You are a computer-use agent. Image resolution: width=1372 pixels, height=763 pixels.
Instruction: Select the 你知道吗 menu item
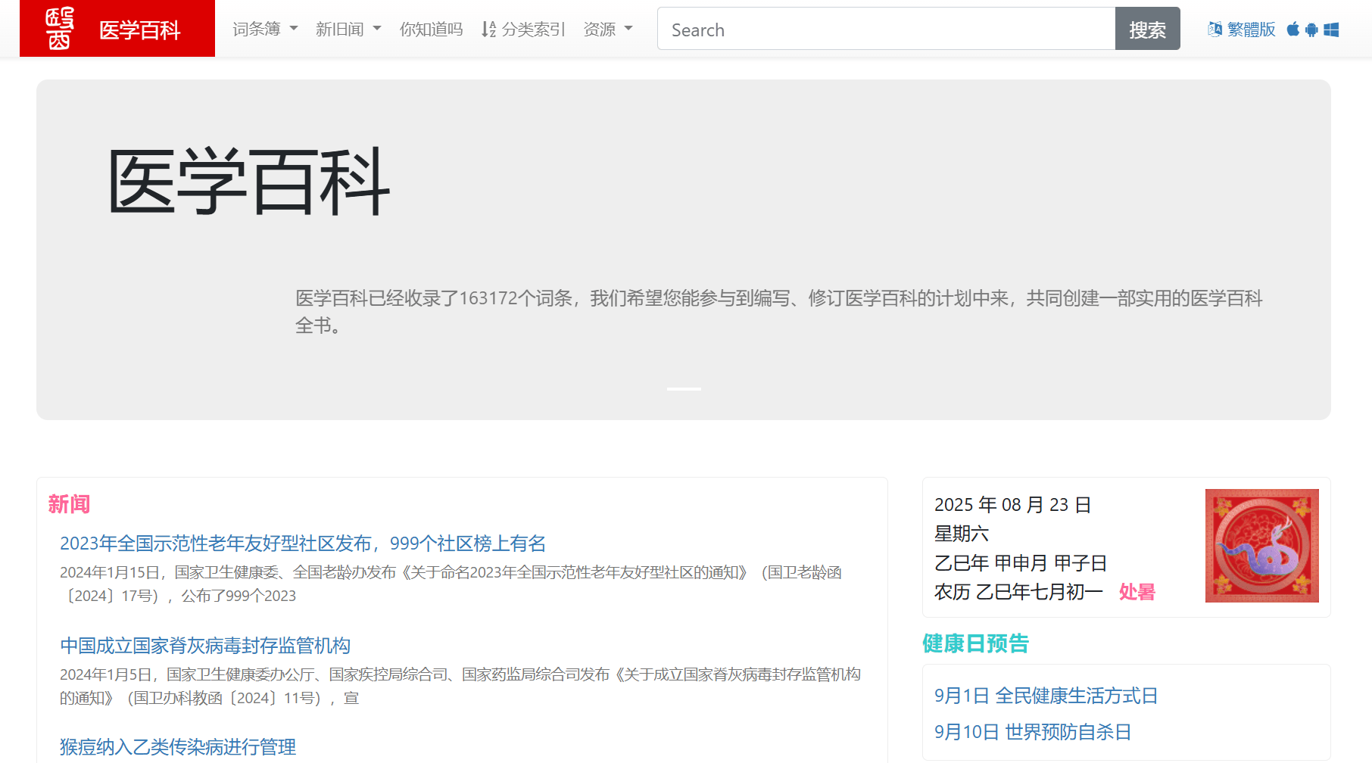pyautogui.click(x=431, y=29)
